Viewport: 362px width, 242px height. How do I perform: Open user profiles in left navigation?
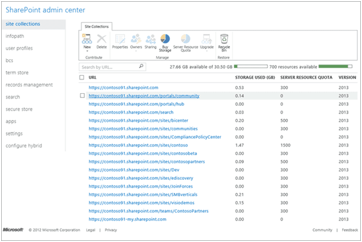(19, 47)
